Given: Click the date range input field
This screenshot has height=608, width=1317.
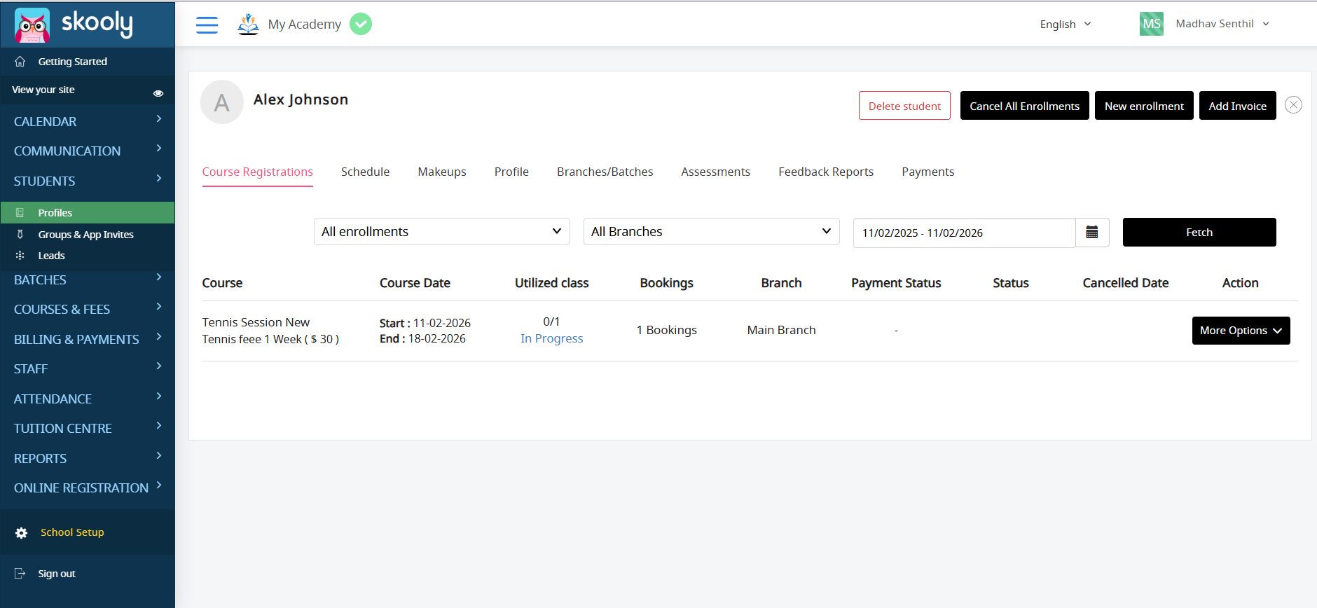Looking at the screenshot, I should [963, 233].
